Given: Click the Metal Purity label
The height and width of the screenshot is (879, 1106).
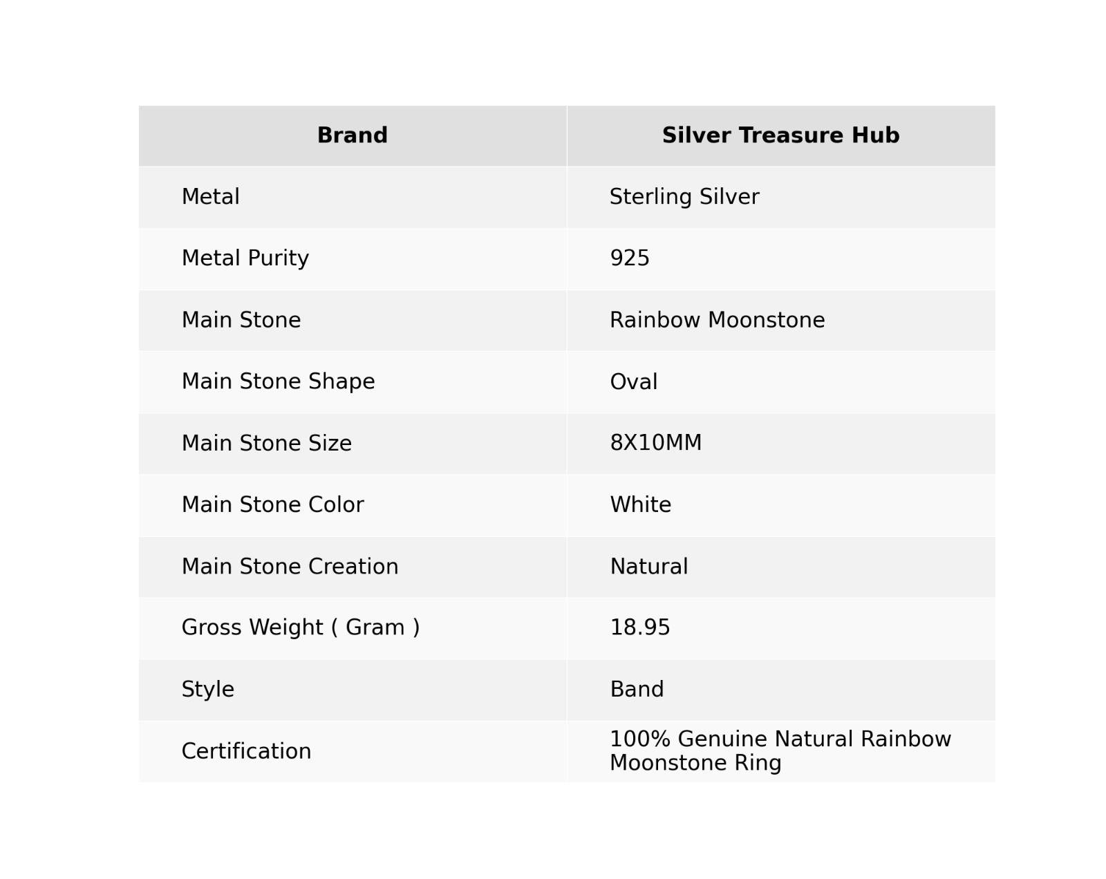Looking at the screenshot, I should 245,258.
